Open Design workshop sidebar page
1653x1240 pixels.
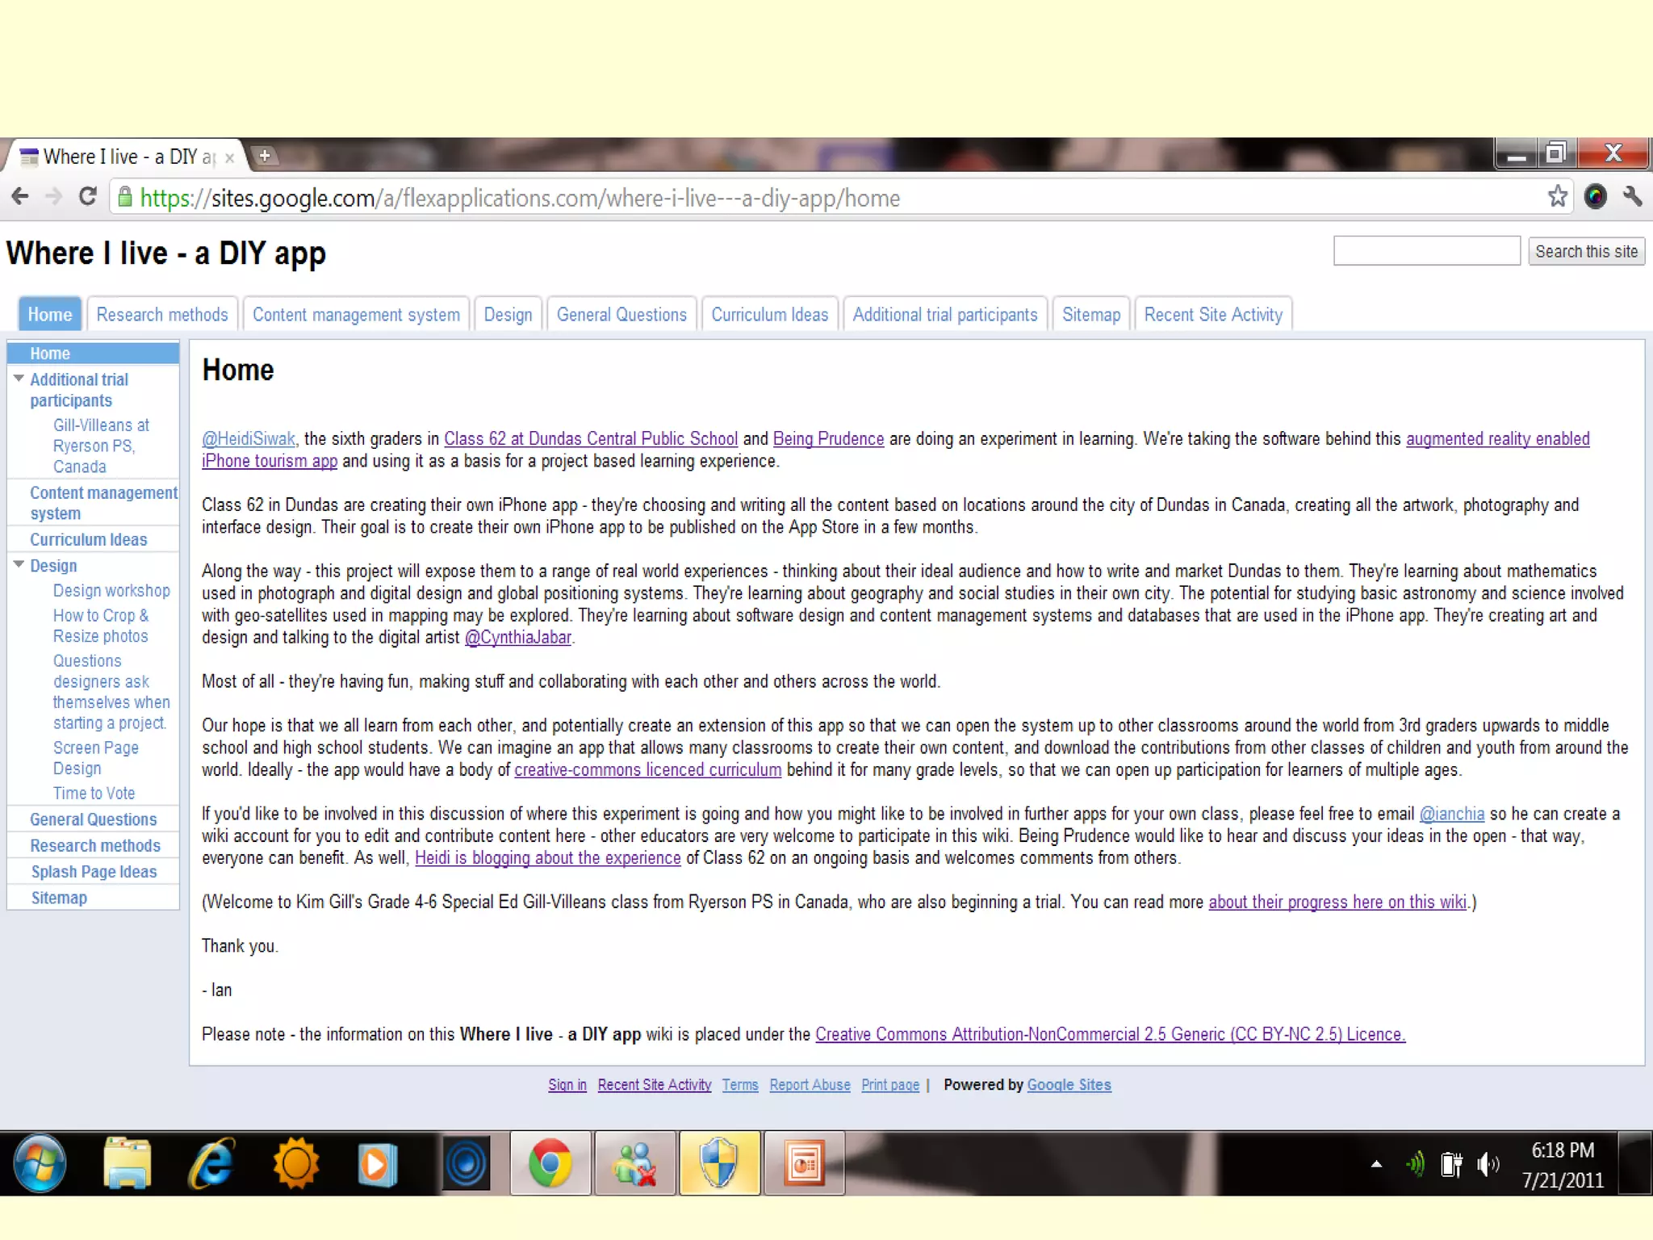tap(111, 591)
